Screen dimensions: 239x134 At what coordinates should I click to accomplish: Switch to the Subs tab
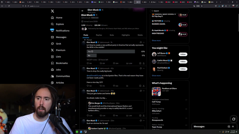[112, 35]
